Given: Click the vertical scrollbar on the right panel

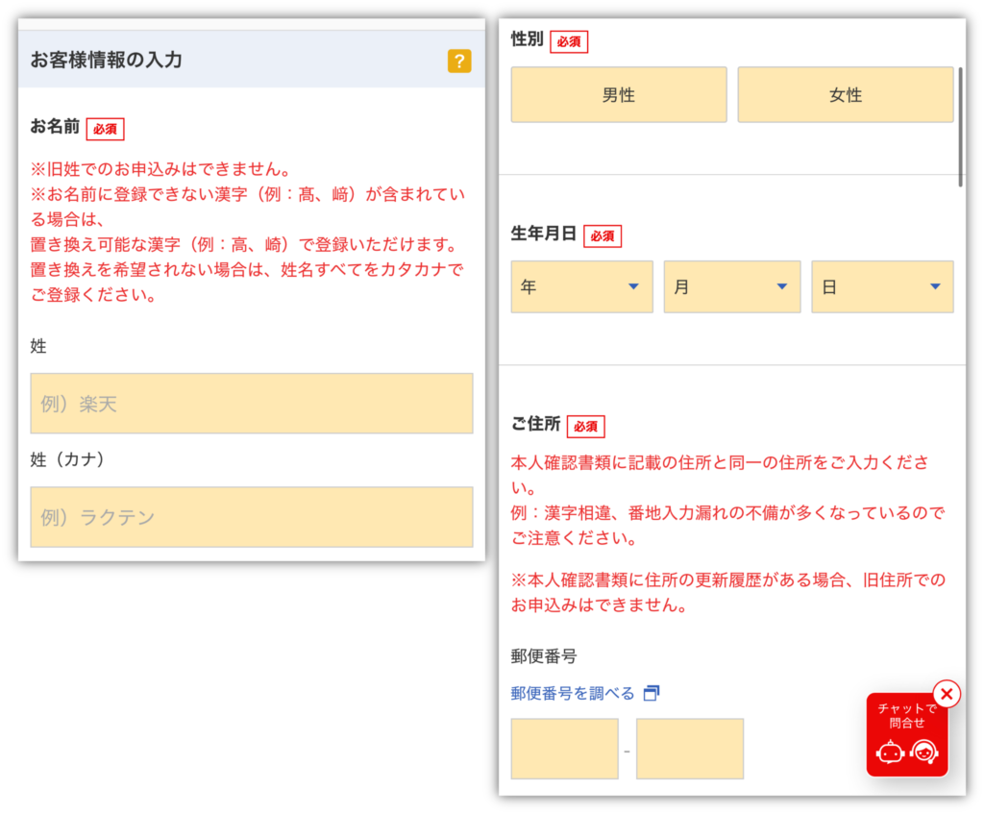Looking at the screenshot, I should click(x=960, y=127).
